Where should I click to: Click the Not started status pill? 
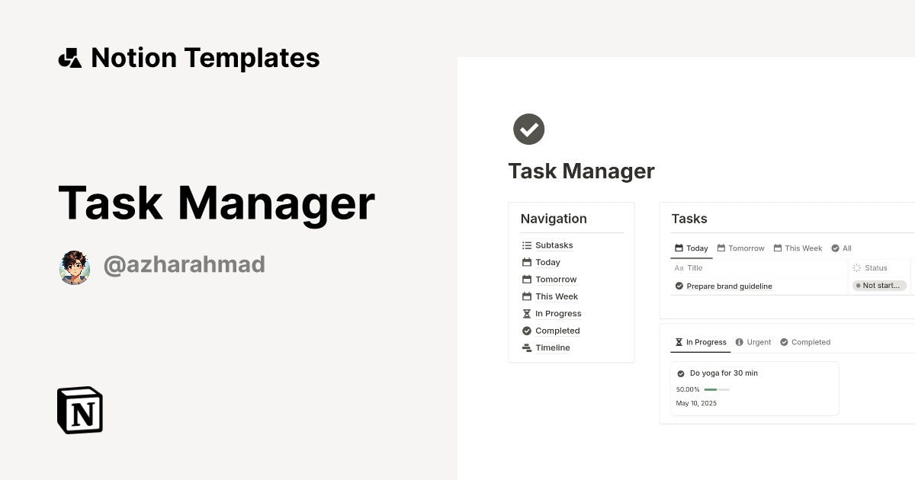pos(878,285)
